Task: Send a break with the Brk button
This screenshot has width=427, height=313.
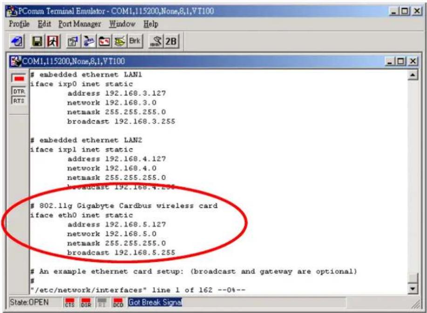Action: [135, 41]
